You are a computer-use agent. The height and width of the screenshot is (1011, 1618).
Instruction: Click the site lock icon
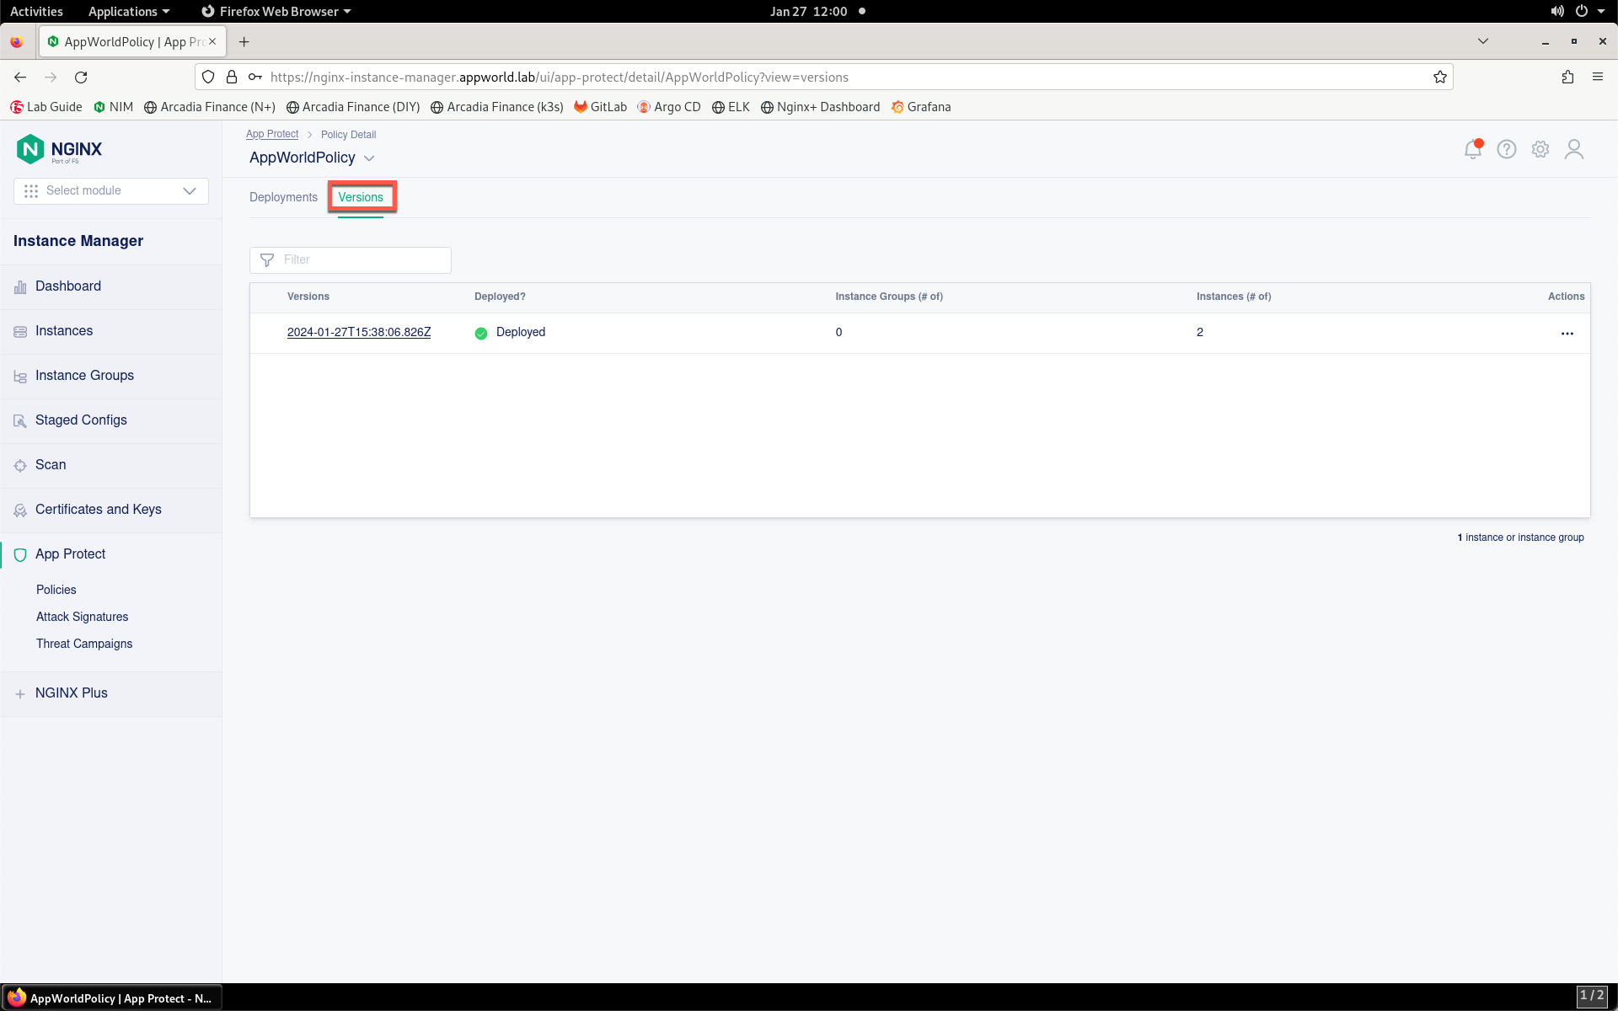point(232,78)
